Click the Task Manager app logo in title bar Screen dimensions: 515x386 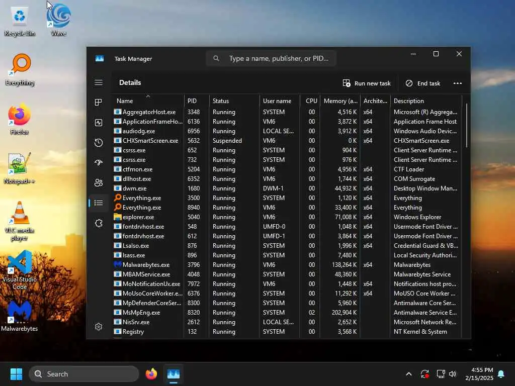pos(100,58)
